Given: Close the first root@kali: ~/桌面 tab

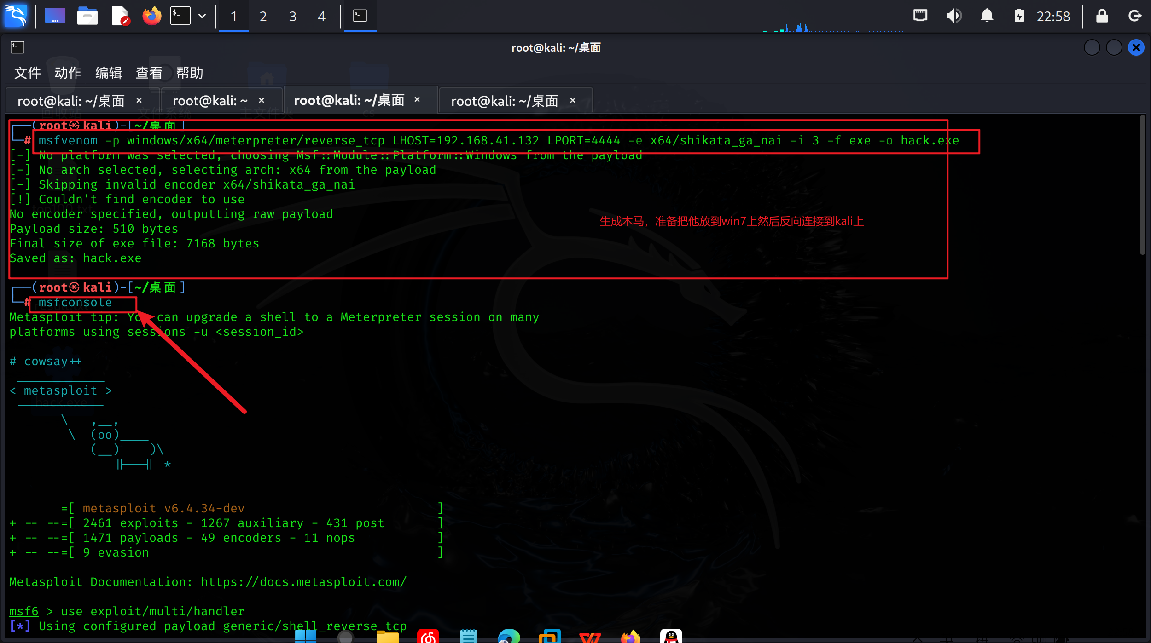Looking at the screenshot, I should pos(139,100).
